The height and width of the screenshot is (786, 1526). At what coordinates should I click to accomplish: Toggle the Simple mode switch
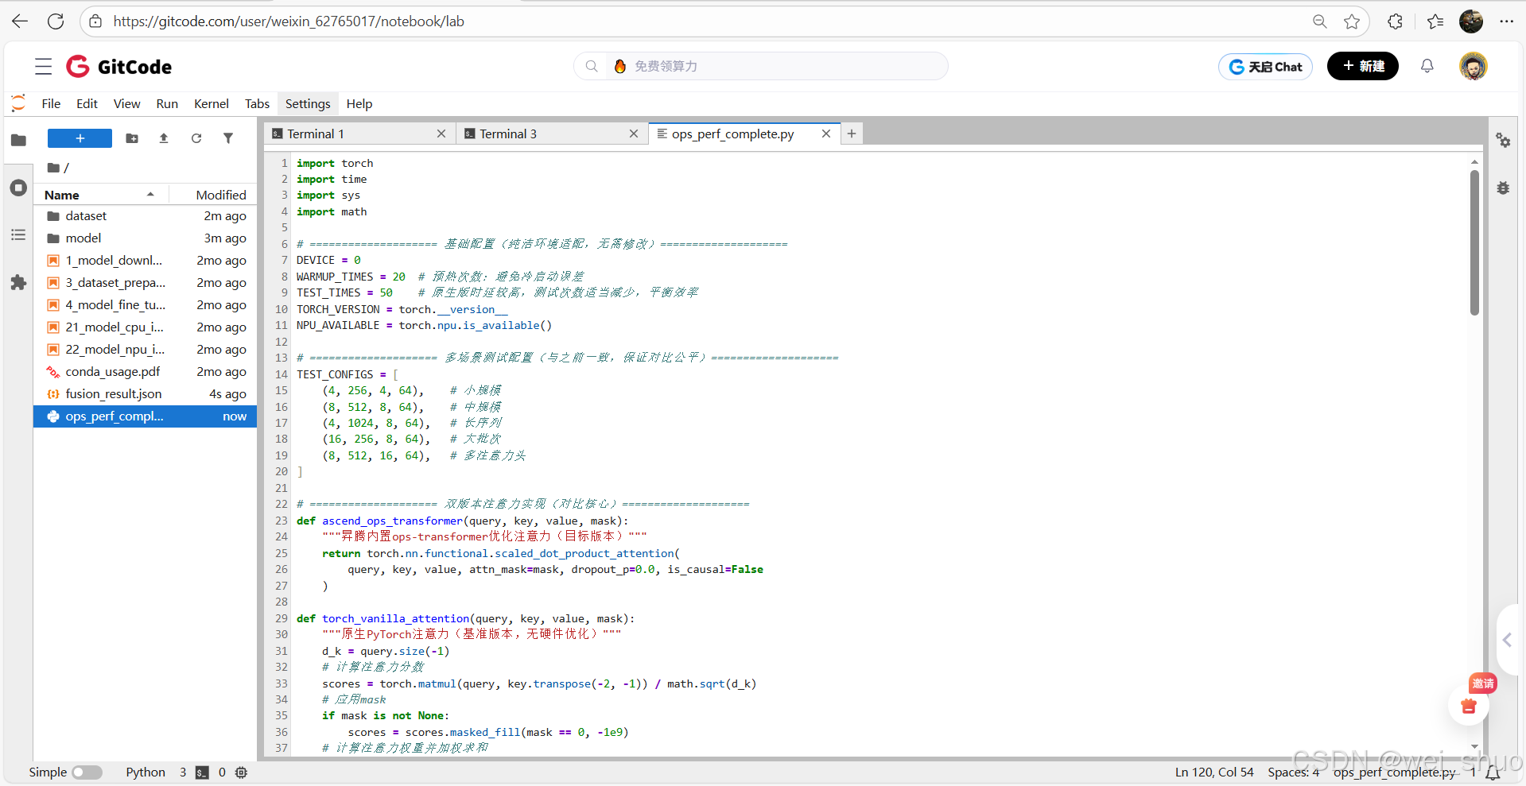[87, 772]
